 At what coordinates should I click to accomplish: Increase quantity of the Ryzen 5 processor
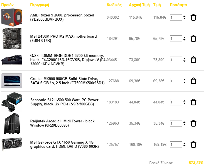click(x=185, y=16)
